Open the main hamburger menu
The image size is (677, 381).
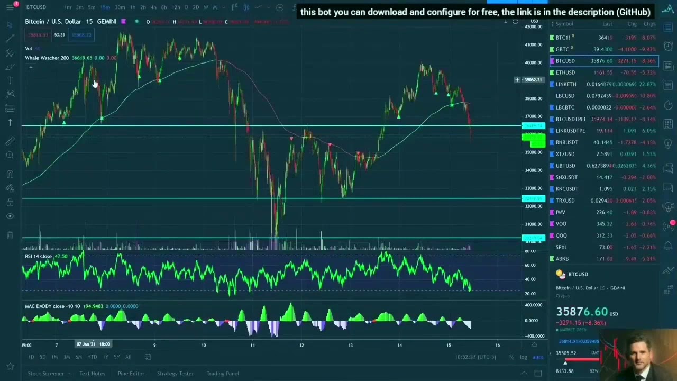tap(11, 6)
